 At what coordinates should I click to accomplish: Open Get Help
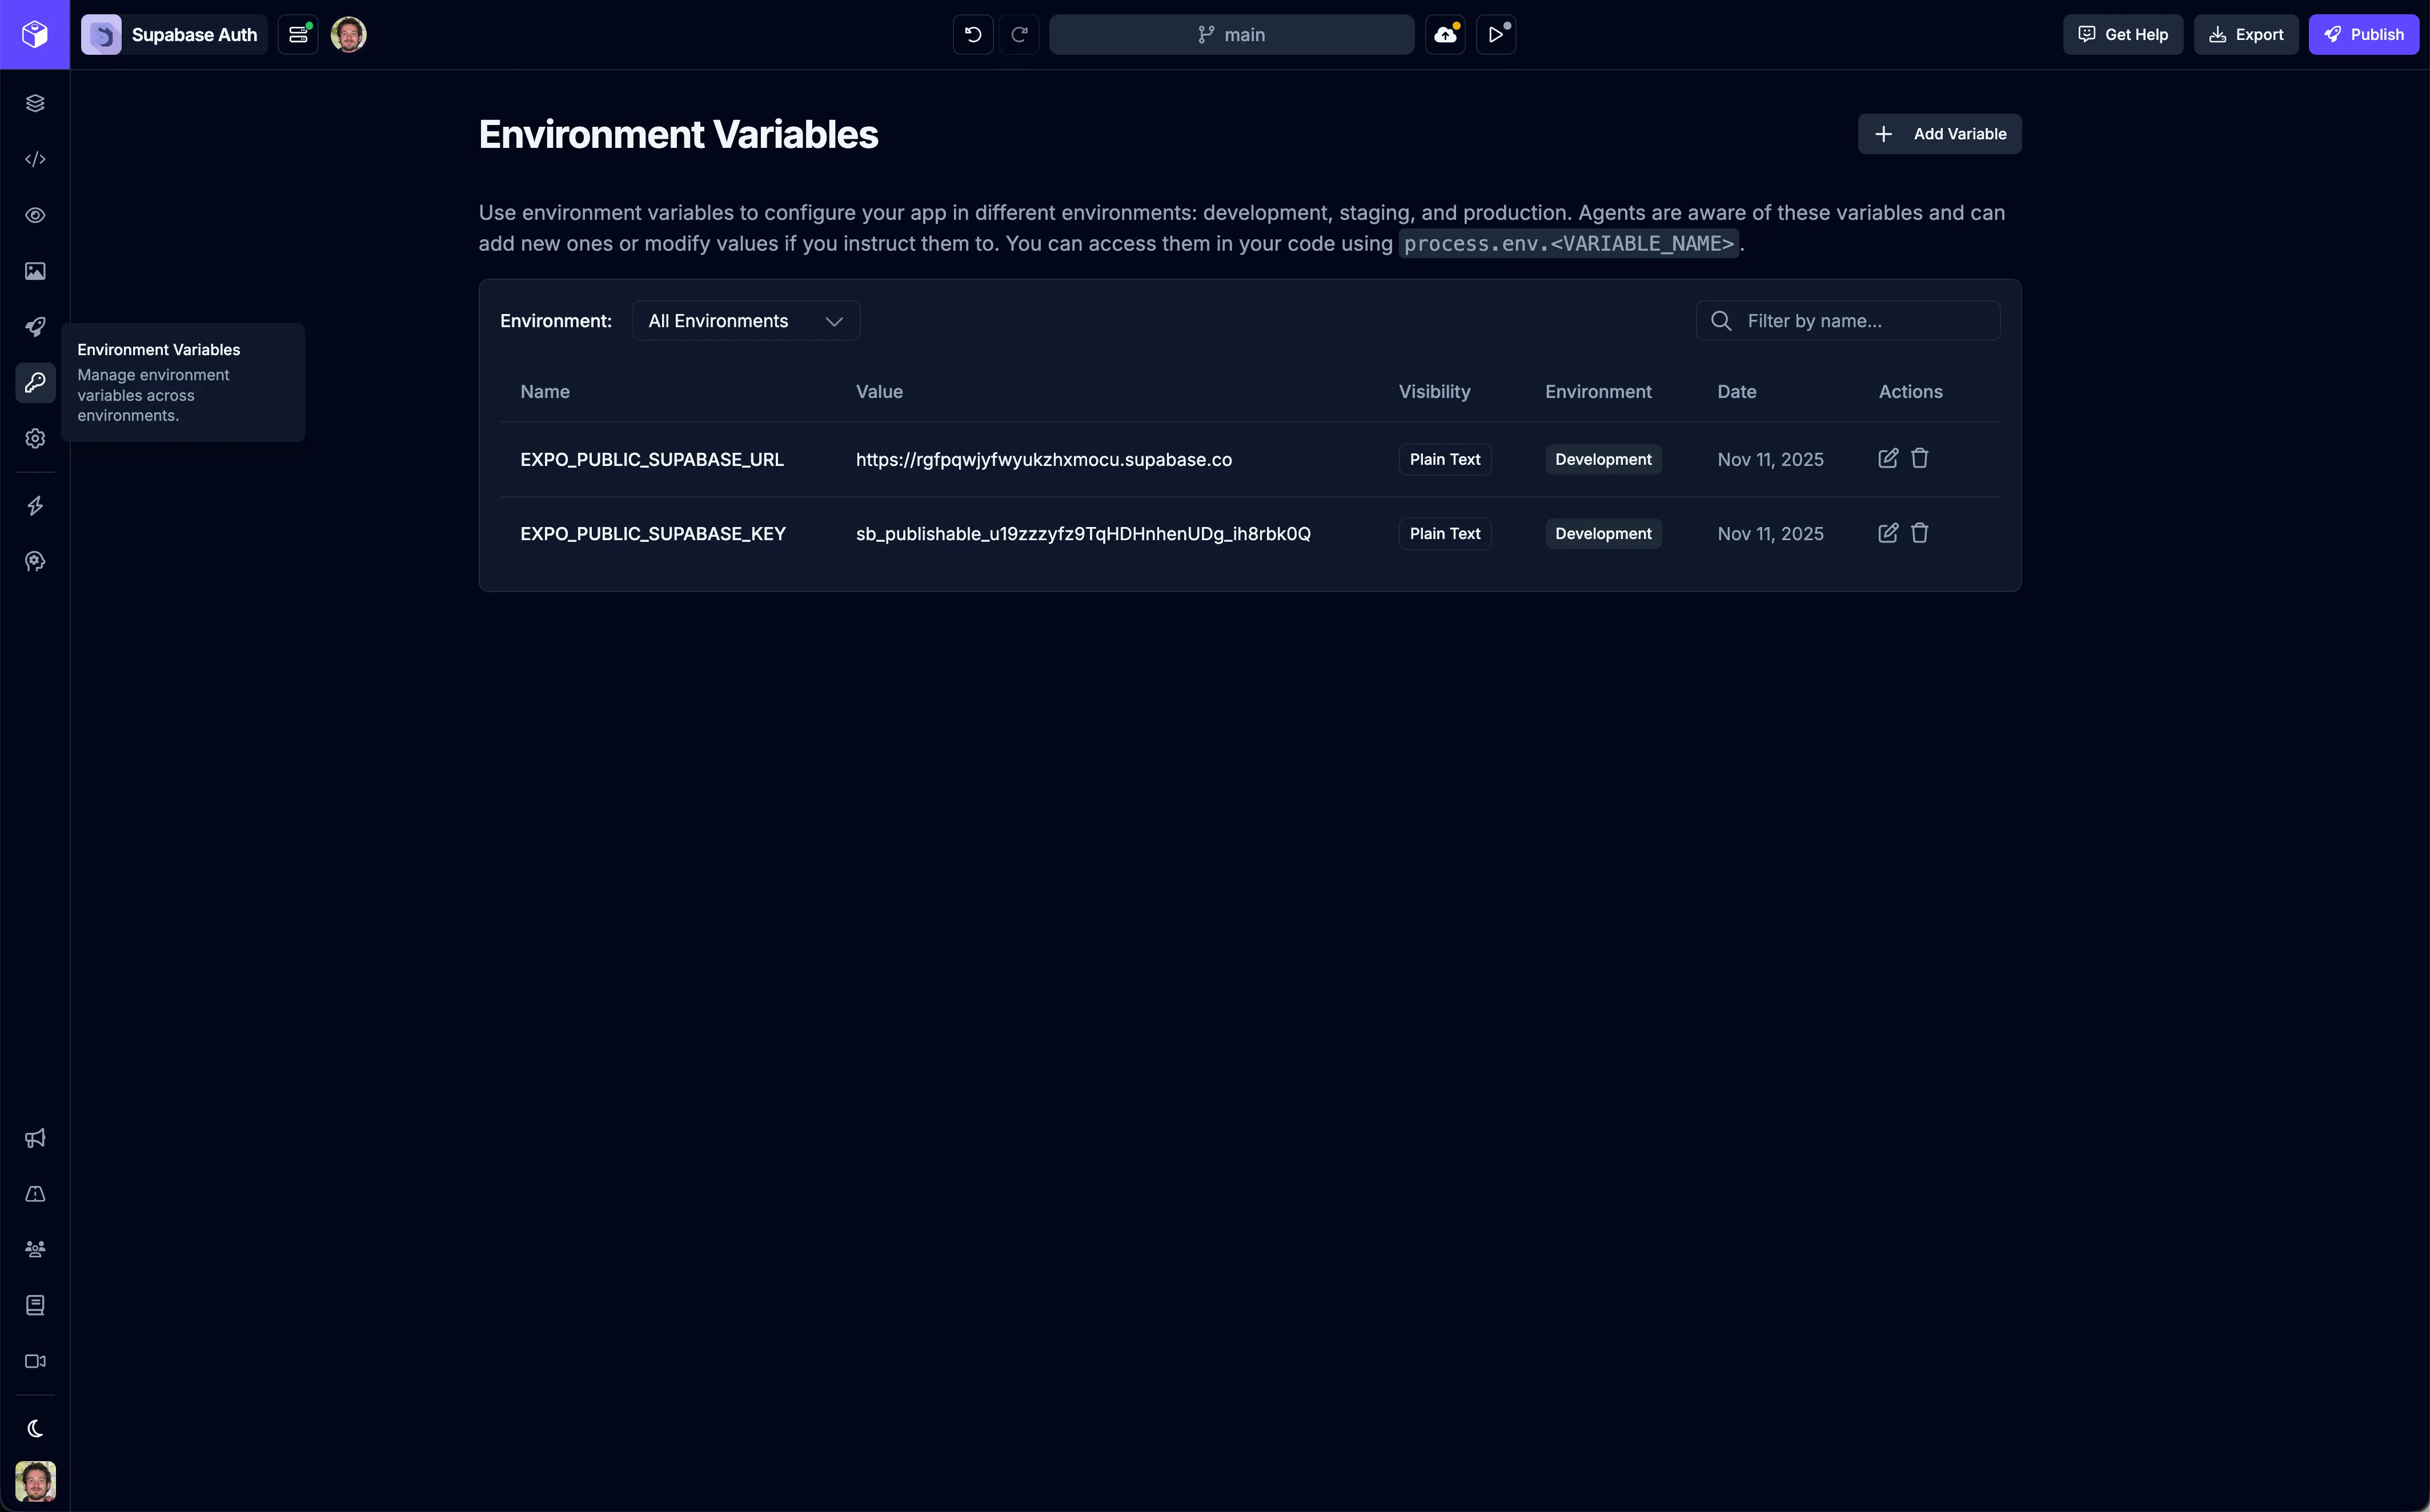(2122, 33)
